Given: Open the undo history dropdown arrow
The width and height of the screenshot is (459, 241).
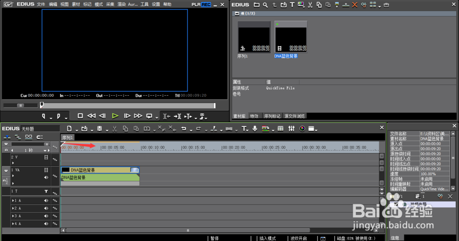Looking at the screenshot, I should coord(191,130).
